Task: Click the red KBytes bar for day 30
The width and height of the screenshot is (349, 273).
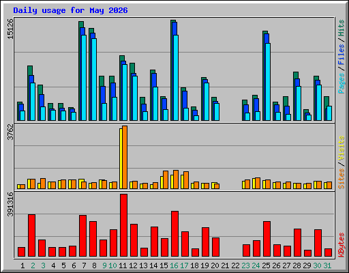Action: coord(318,243)
